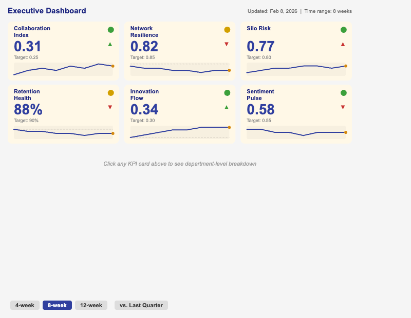
Task: Click the green status dot on Silo Risk
Action: (x=344, y=30)
